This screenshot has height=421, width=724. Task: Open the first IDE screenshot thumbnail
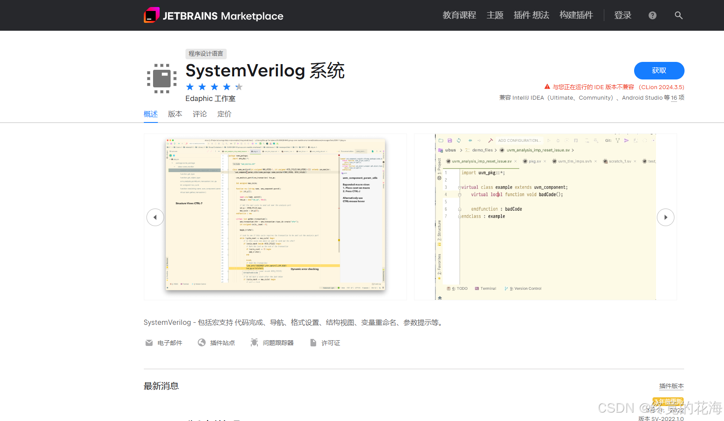point(275,217)
